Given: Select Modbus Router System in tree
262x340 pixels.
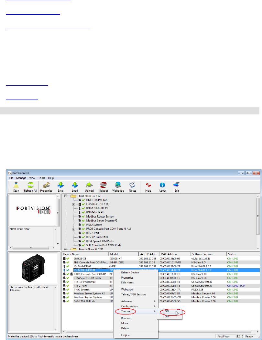Looking at the screenshot, I should click(100, 217).
